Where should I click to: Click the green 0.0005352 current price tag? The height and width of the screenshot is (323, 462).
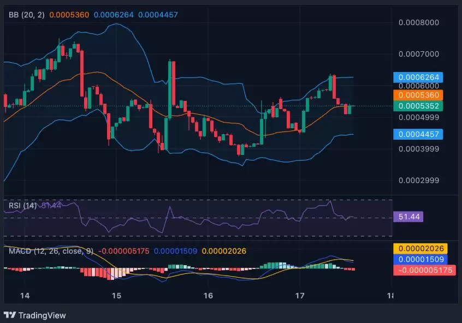click(x=417, y=106)
